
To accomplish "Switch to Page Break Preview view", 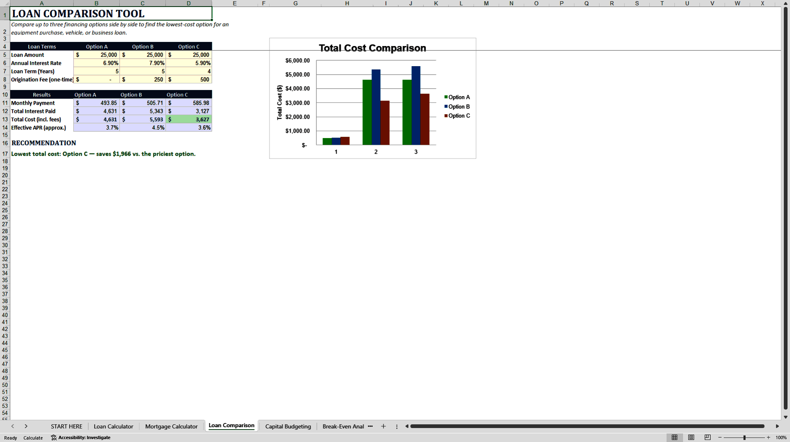I will click(708, 437).
